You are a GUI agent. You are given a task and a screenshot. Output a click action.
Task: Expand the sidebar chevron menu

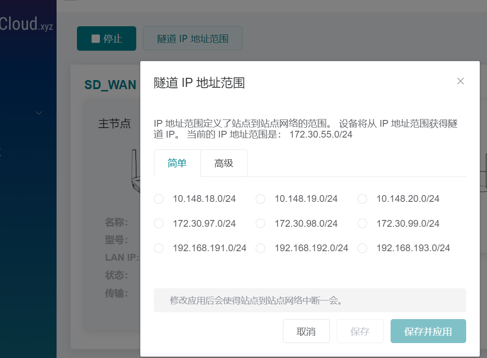39,113
